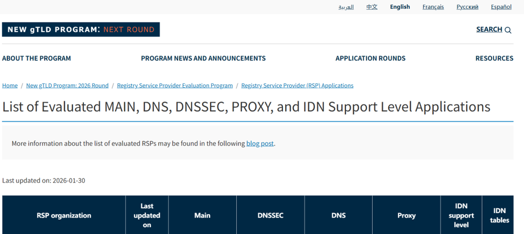Image resolution: width=524 pixels, height=234 pixels.
Task: Expand Application Rounds menu
Action: [370, 58]
